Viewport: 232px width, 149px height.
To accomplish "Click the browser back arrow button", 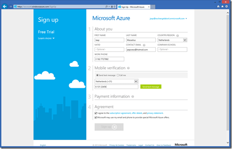I will point(5,6).
